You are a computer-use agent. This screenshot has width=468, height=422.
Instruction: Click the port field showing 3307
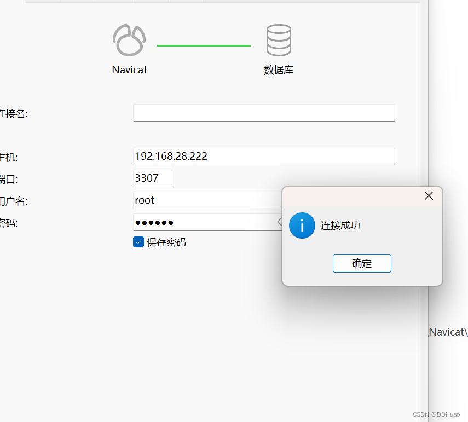153,178
